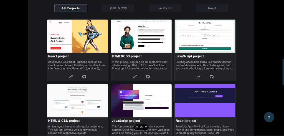This screenshot has width=284, height=136.
Task: Open GitHub repo of Contact Us JavaScript project
Action: 212,77
